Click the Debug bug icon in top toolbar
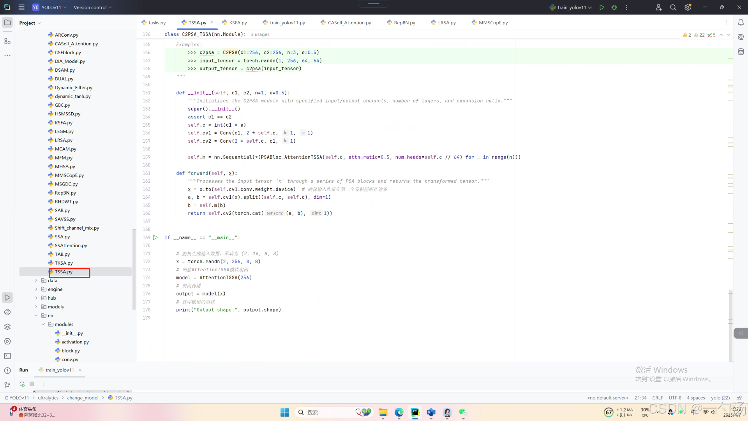The height and width of the screenshot is (421, 748). 614,7
